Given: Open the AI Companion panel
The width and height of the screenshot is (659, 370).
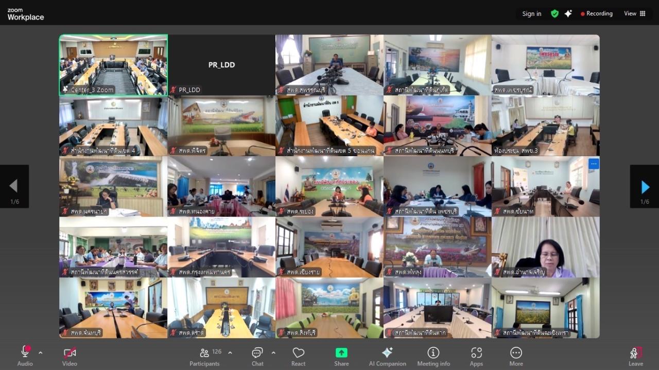Looking at the screenshot, I should tap(387, 357).
